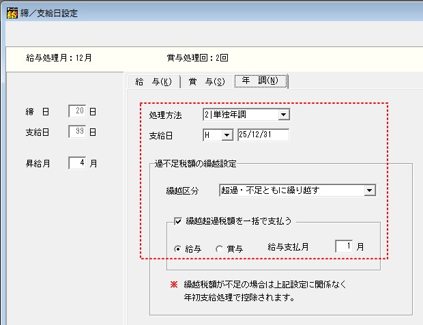Viewport: 423px width, 325px height.
Task: Click the 支給日 day field showing 99
Action: [77, 132]
